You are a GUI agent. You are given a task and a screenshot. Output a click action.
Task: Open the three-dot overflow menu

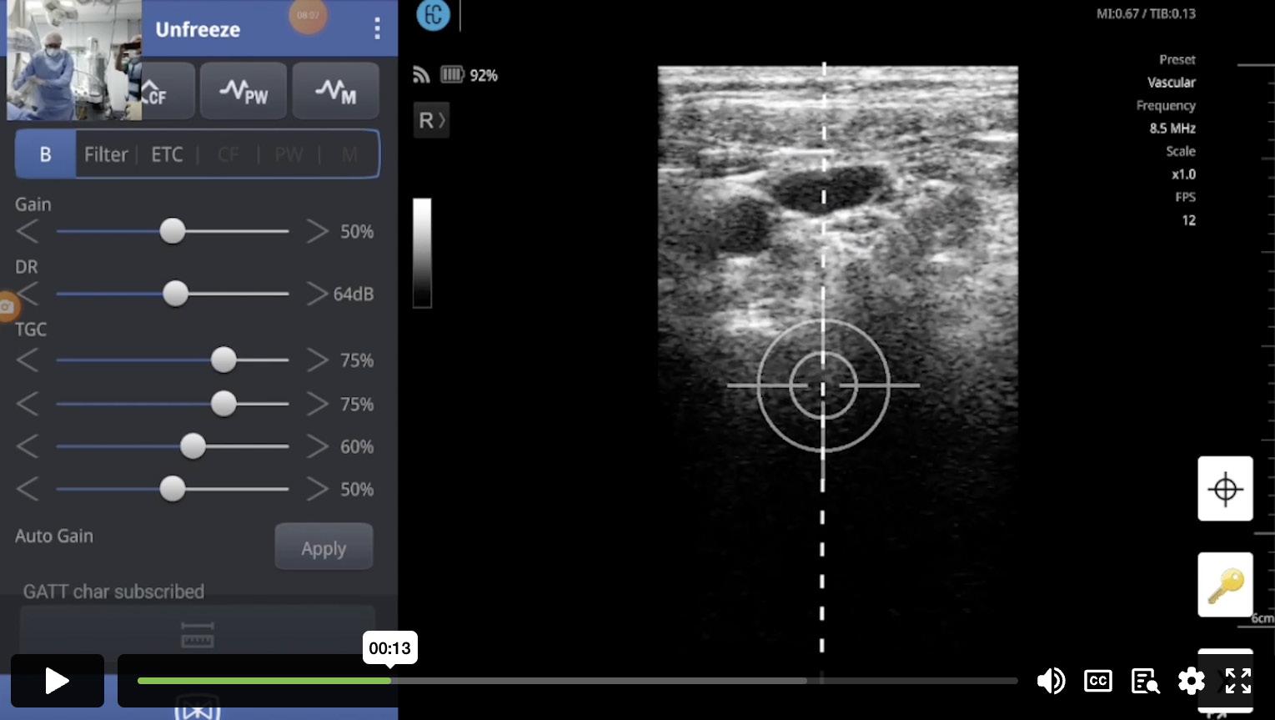pos(377,28)
